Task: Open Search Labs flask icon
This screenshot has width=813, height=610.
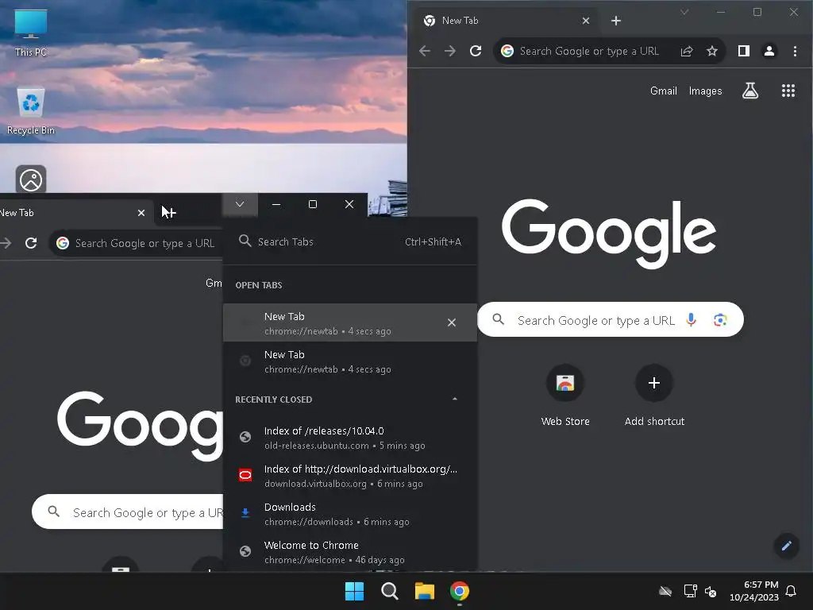Action: [749, 91]
